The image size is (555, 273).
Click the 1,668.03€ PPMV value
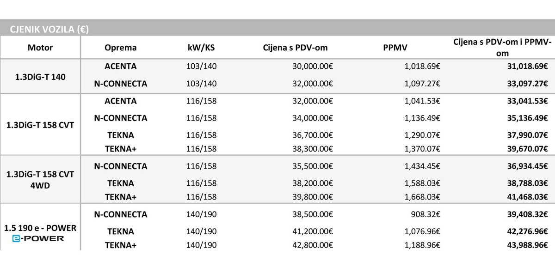(x=422, y=197)
